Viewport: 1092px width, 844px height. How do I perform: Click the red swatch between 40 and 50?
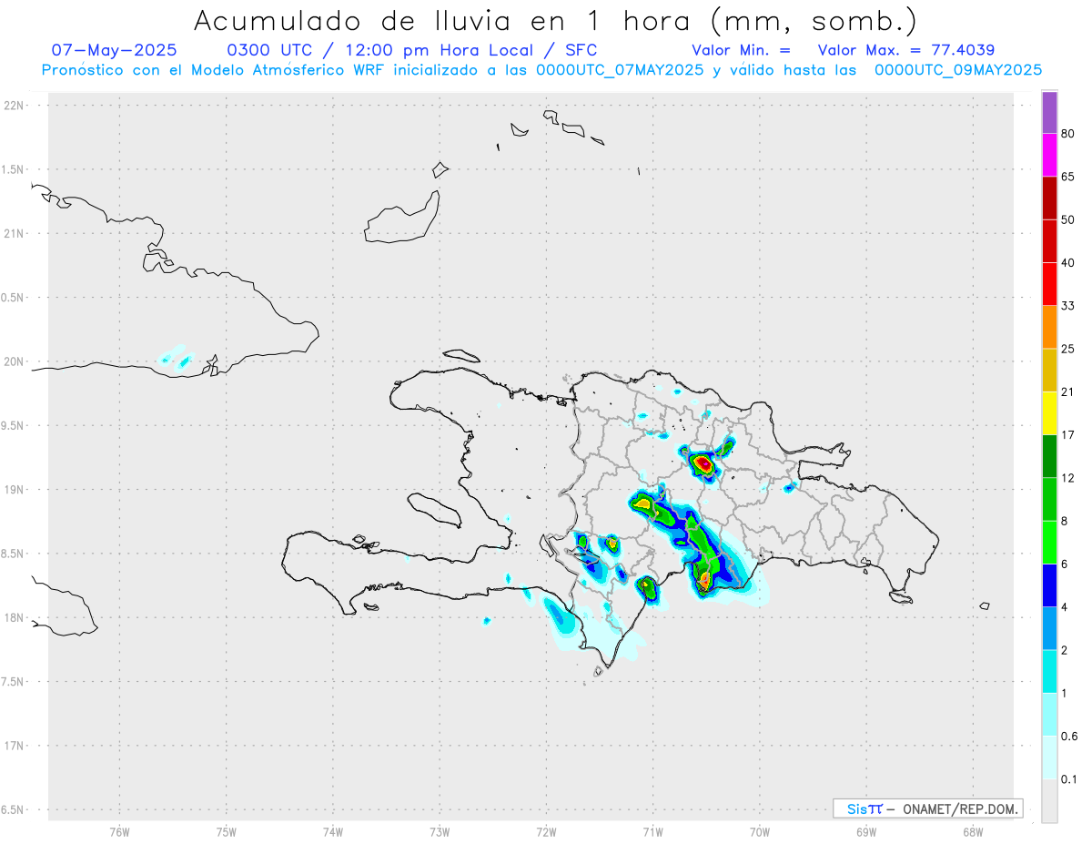1049,240
